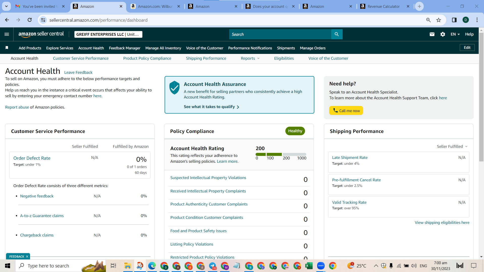Open the Valid Tracking Rate link
Image resolution: width=484 pixels, height=272 pixels.
tap(349, 202)
